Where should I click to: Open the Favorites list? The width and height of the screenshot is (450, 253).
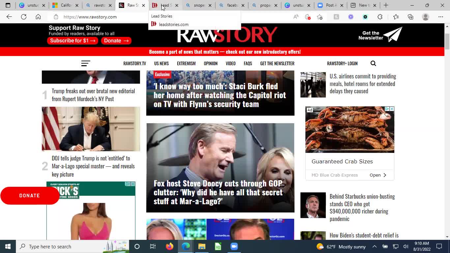396,17
